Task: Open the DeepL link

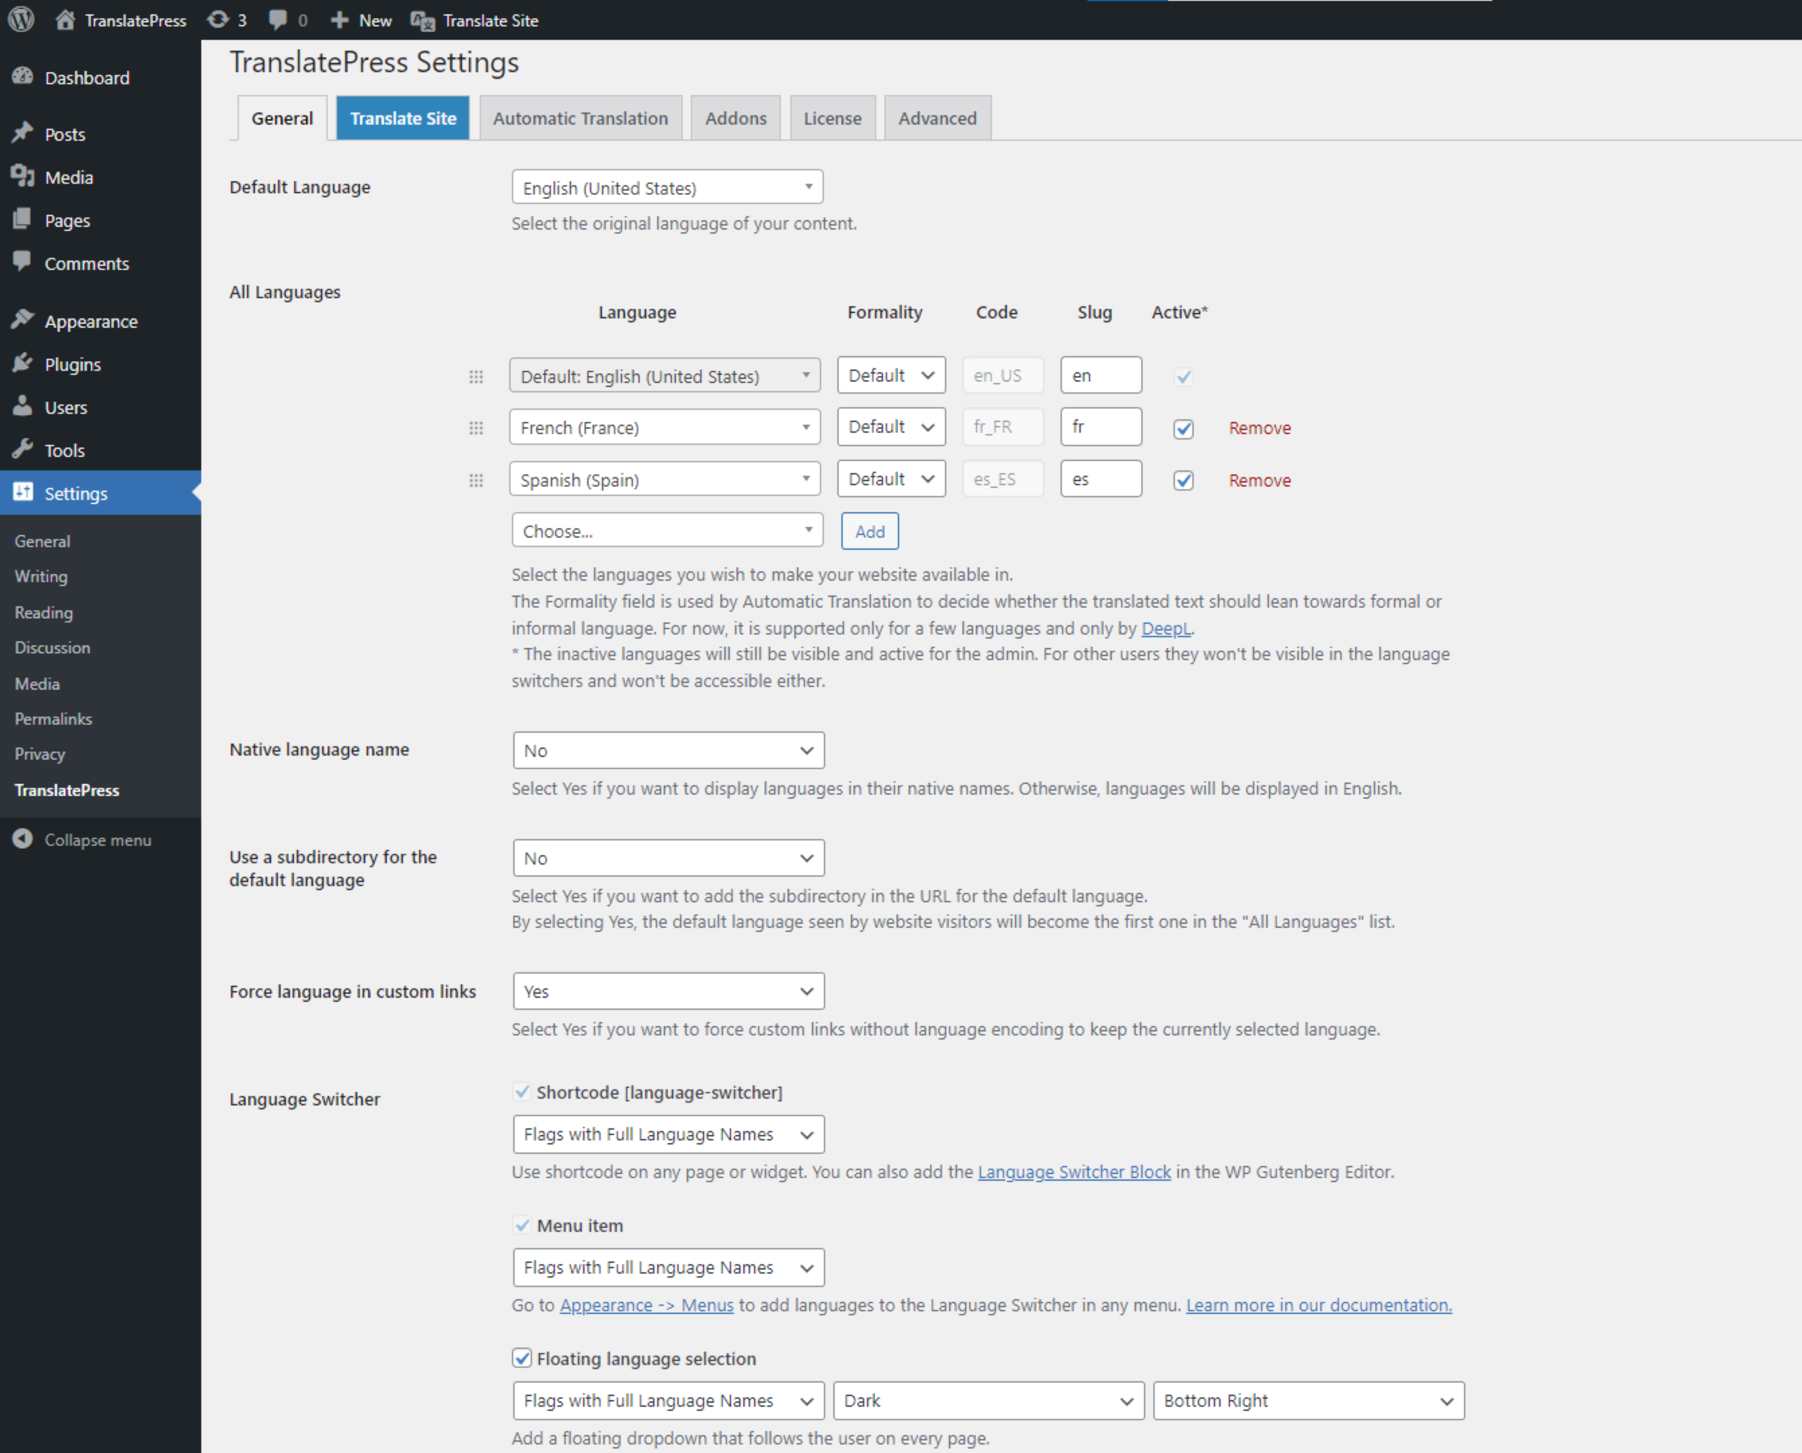Action: pos(1165,629)
